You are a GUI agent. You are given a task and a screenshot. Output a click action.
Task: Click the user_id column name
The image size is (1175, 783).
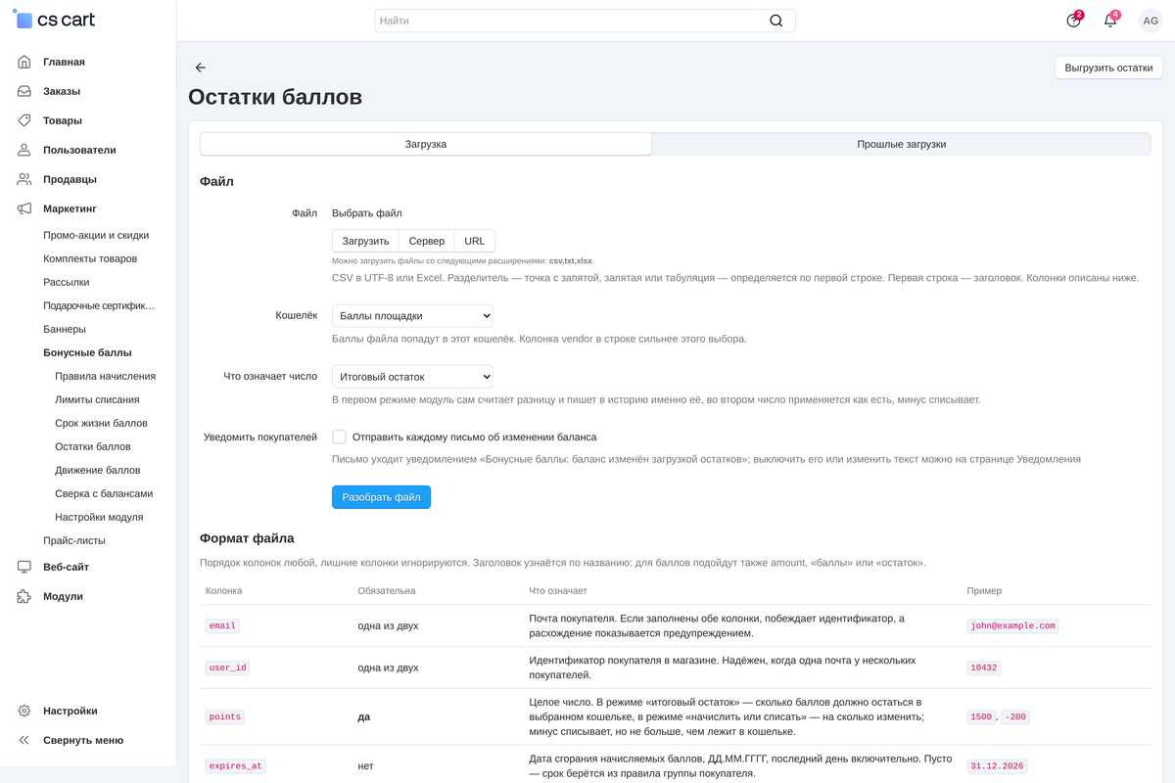tap(228, 668)
